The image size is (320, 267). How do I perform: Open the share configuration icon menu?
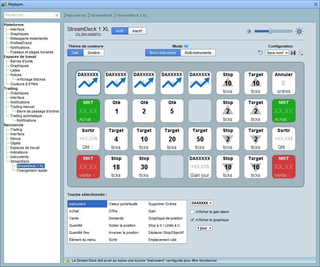click(300, 53)
